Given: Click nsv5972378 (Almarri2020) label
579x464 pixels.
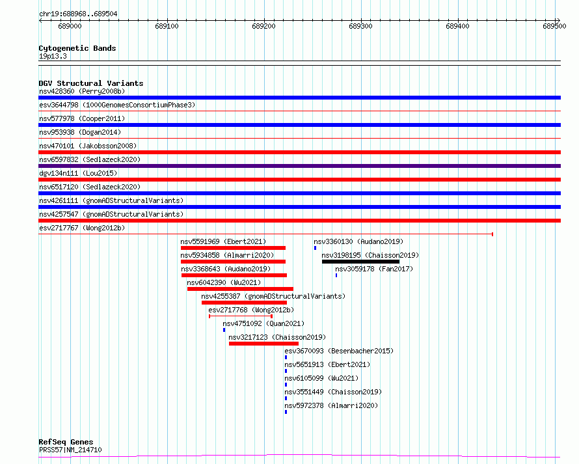Looking at the screenshot, I should click(331, 405).
